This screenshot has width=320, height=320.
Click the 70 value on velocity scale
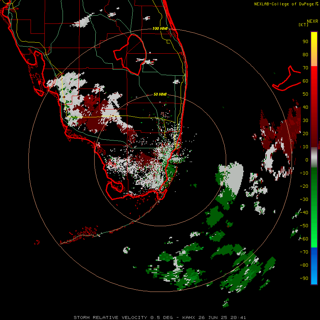[305, 68]
